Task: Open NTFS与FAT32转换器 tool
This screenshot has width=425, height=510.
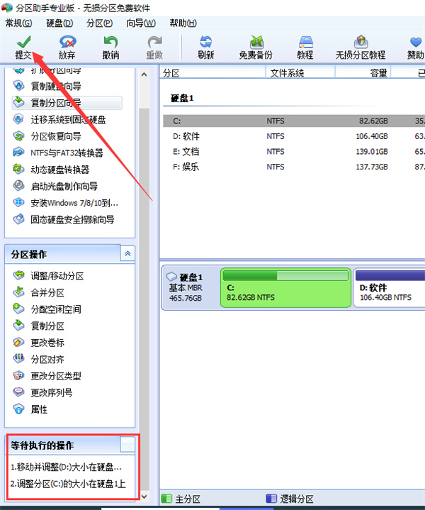Action: pos(67,153)
